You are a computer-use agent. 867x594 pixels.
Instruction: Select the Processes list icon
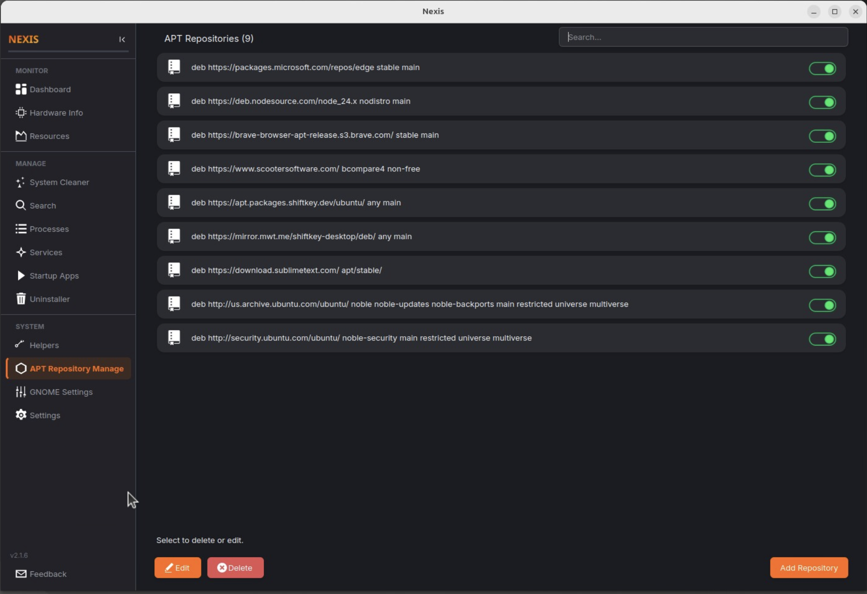coord(20,229)
